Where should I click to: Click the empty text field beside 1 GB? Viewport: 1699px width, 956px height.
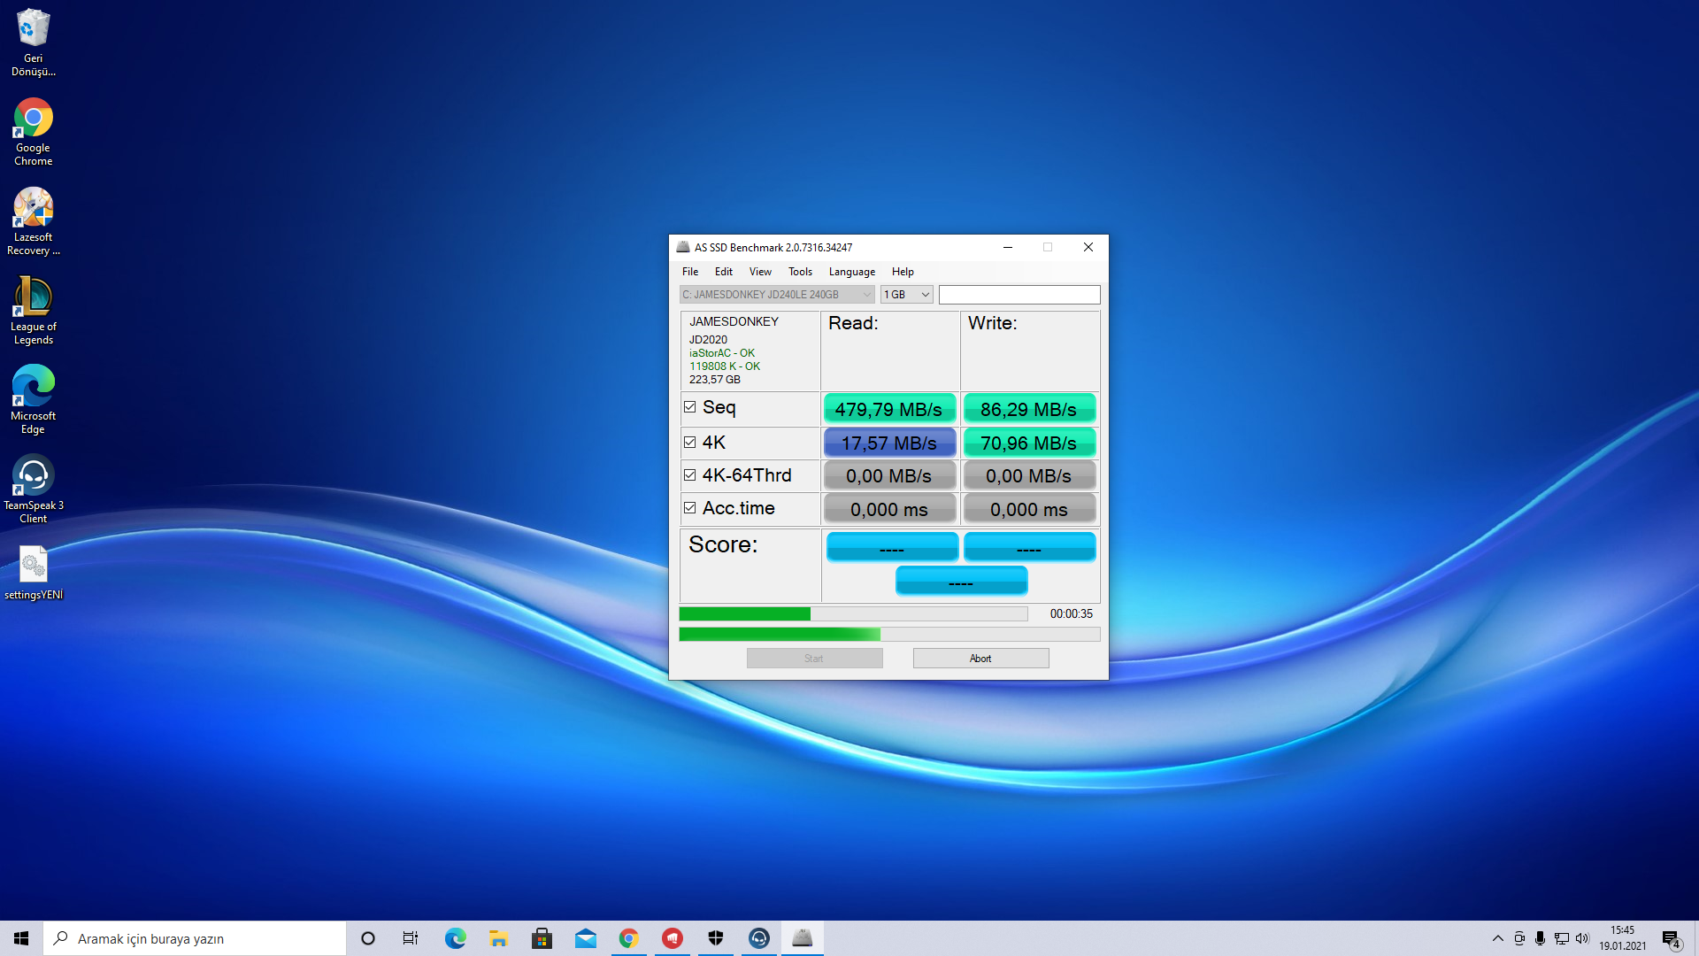(x=1019, y=295)
